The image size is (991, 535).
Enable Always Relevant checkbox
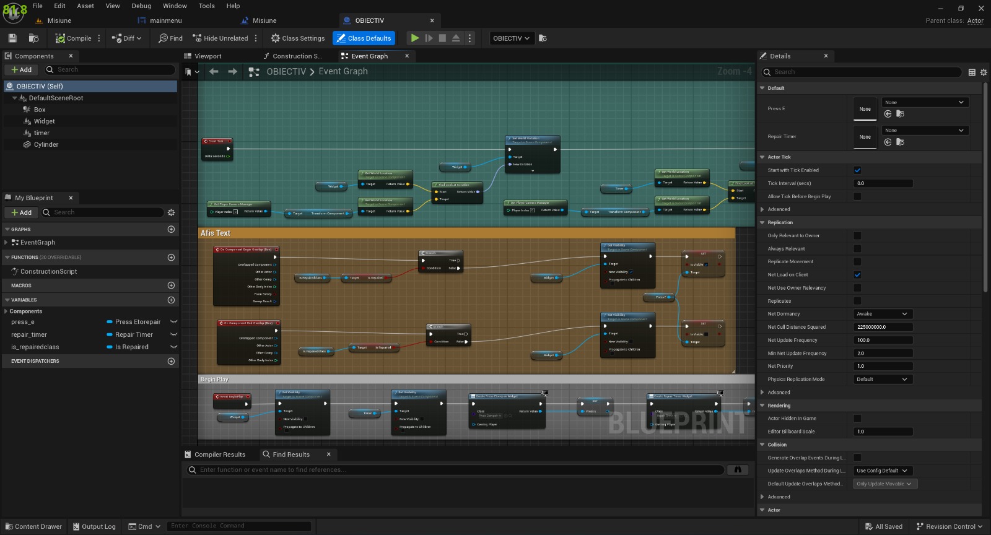pos(857,249)
